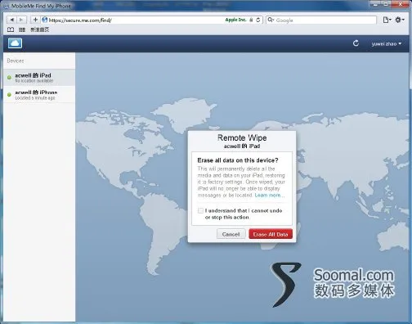Click the add bookmark plus icon

tap(35, 20)
